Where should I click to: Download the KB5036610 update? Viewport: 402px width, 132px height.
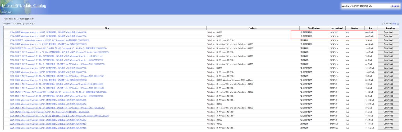[x=388, y=96]
